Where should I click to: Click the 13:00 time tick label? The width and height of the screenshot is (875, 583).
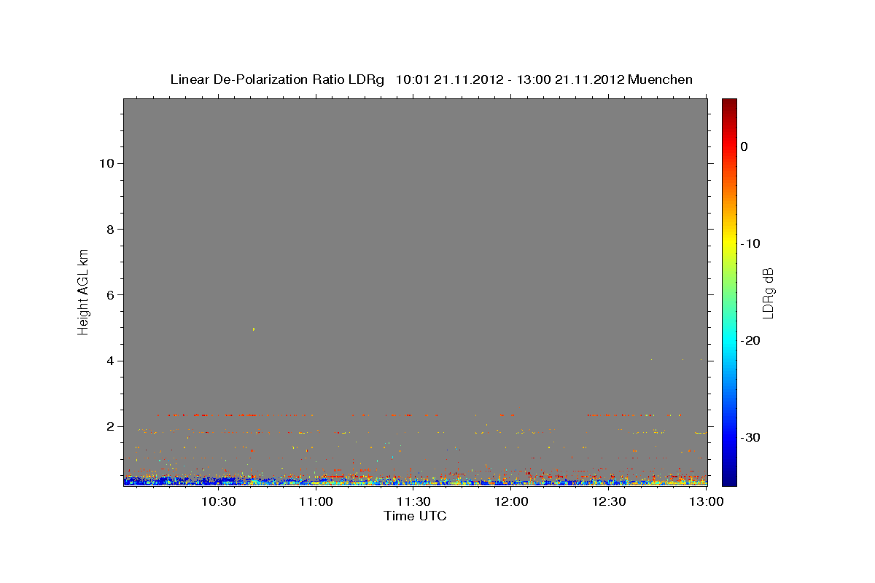pos(707,501)
